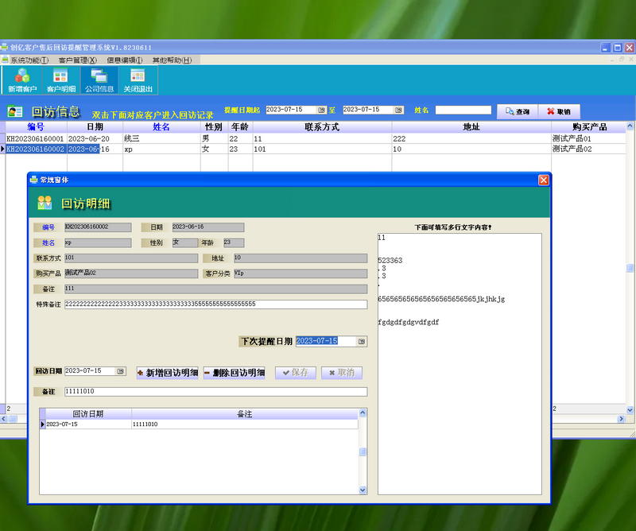Open the 客户明细 toolbar icon
This screenshot has height=531, width=636.
click(61, 80)
